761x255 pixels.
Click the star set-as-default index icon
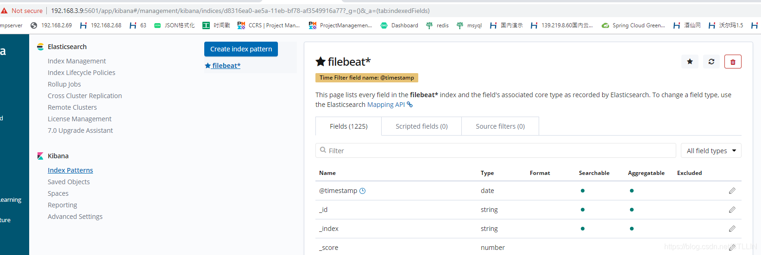click(x=690, y=62)
